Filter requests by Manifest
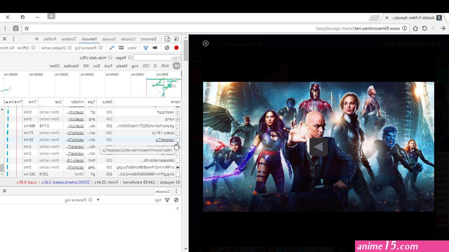The width and height of the screenshot is (449, 252). pyautogui.click(x=71, y=66)
